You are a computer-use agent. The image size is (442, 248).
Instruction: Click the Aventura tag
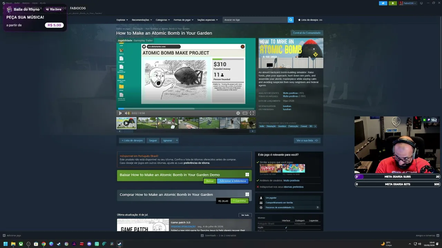[x=282, y=126]
